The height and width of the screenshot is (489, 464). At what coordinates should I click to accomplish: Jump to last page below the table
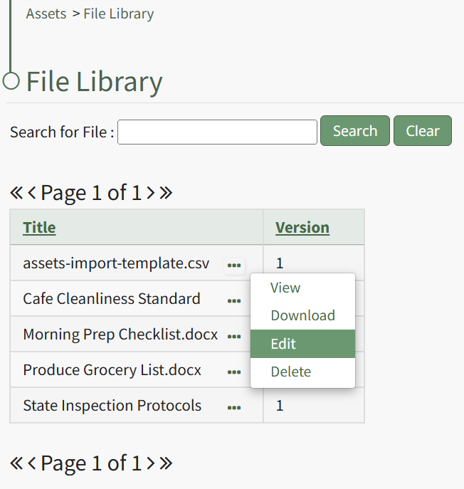[166, 463]
